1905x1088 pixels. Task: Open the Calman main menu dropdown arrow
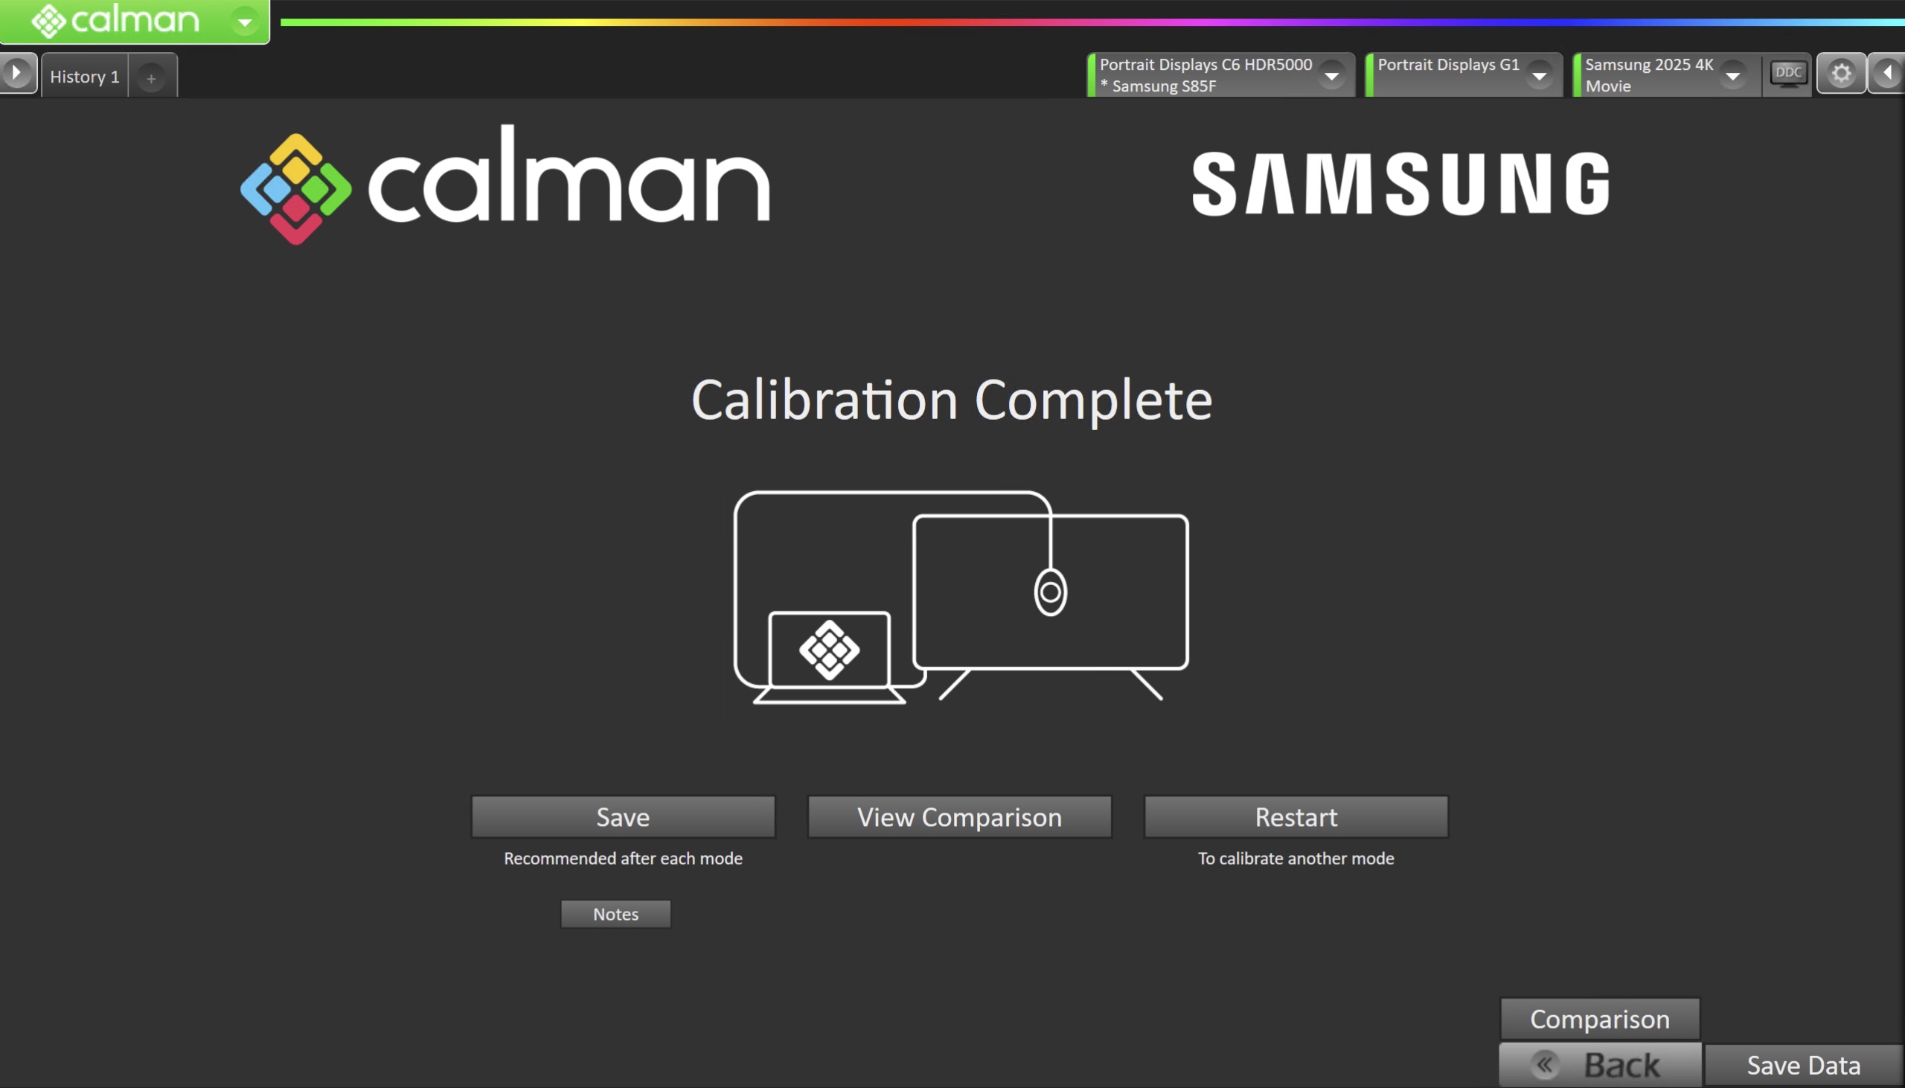pyautogui.click(x=244, y=22)
